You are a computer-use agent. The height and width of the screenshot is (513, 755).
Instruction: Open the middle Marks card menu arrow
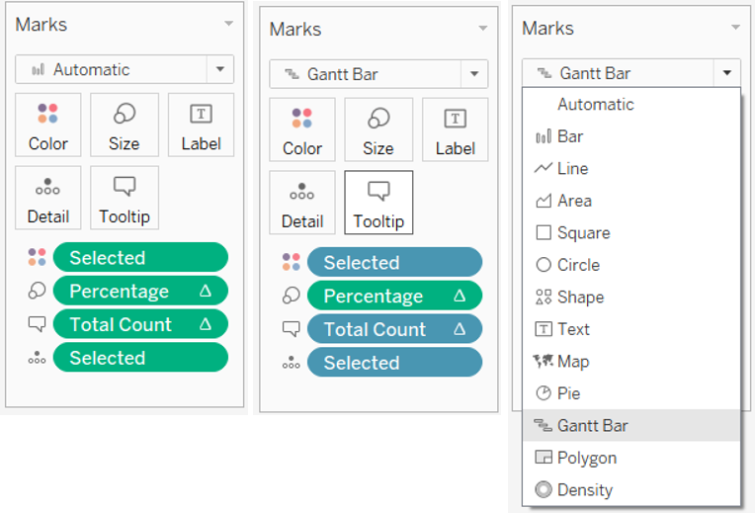483,28
